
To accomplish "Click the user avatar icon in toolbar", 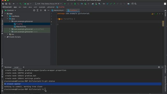I will pos(165,4).
